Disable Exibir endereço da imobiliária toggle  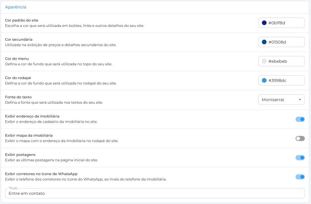coord(300,119)
